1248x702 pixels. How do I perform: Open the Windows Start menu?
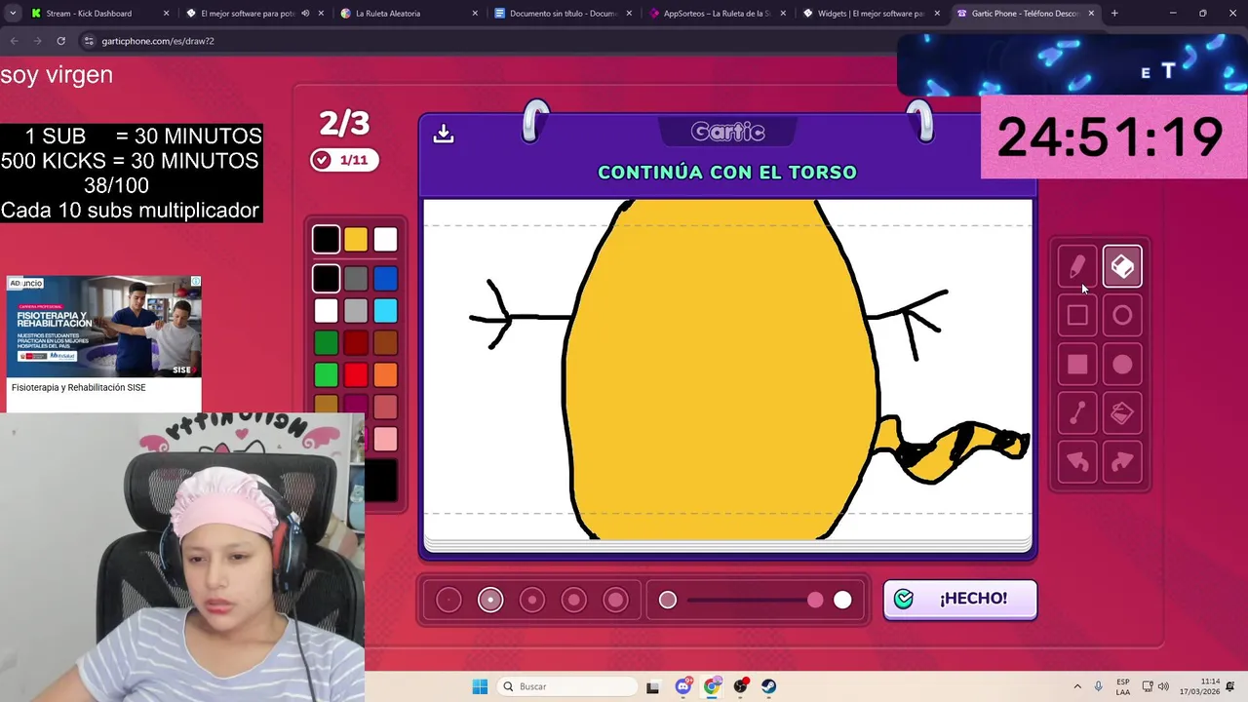[x=480, y=686]
